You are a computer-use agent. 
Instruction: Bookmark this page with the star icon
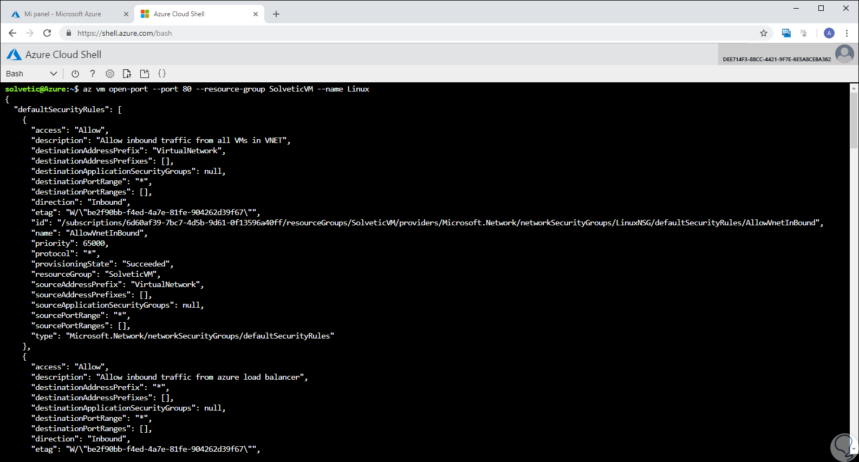click(764, 33)
